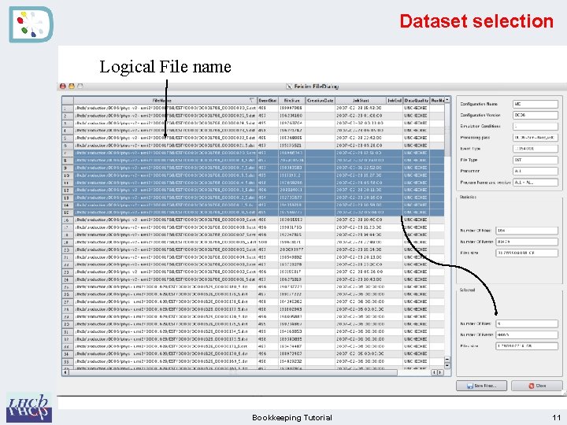567x425 pixels.
Task: Click the vertical scrollbar thumb
Action: (447, 129)
